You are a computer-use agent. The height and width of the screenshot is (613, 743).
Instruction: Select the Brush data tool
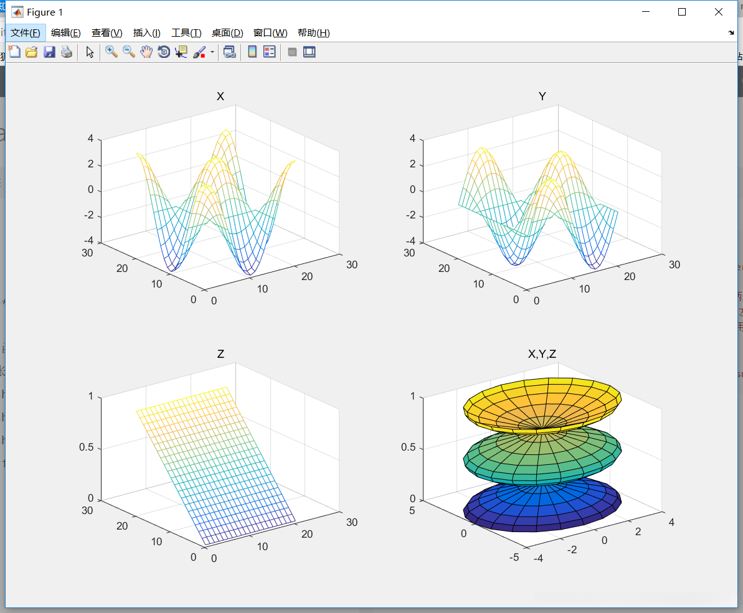pyautogui.click(x=199, y=52)
